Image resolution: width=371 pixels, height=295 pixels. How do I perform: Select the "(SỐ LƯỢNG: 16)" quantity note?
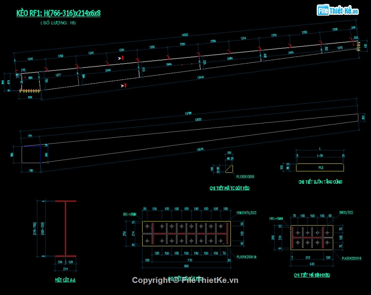pyautogui.click(x=58, y=23)
